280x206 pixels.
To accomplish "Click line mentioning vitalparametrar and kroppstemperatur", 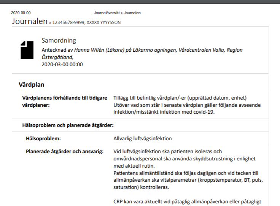I will pos(188,180).
